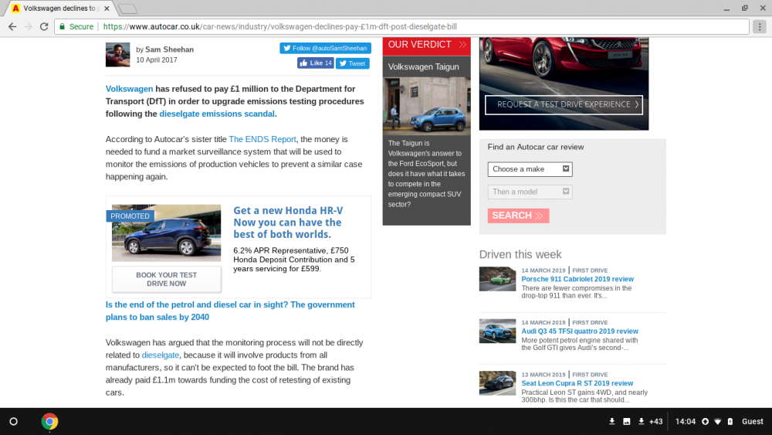Click 10 April 2017 date text
Screen dimensions: 772x435
click(x=157, y=60)
